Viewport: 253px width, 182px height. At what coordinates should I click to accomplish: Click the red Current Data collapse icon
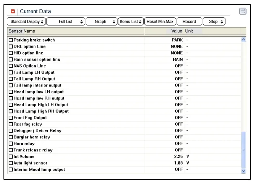click(13, 12)
